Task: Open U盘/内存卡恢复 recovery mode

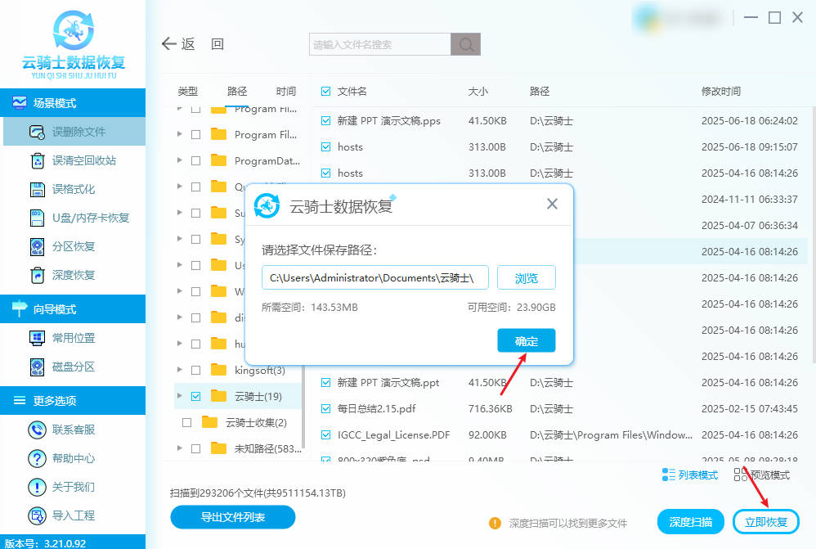Action: (37, 218)
